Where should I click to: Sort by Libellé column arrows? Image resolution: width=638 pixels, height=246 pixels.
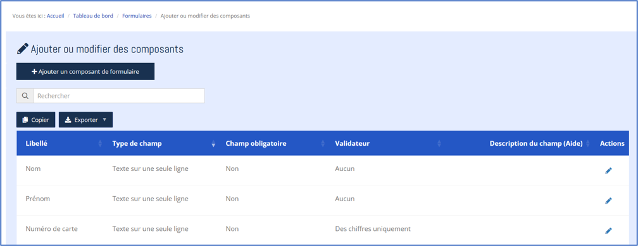(100, 143)
